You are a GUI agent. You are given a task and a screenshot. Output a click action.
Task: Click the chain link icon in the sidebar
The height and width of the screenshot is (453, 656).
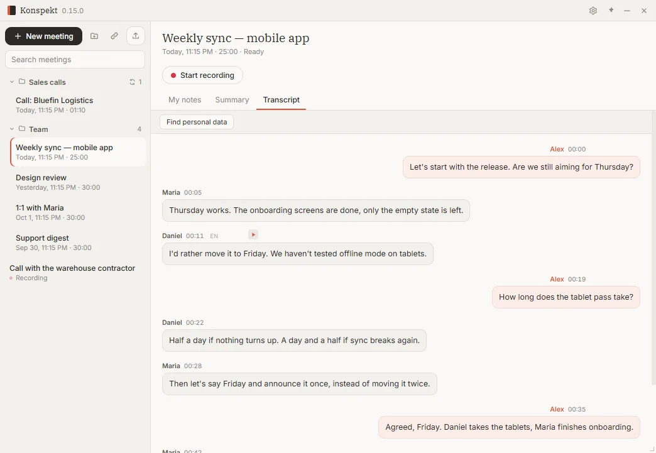114,36
